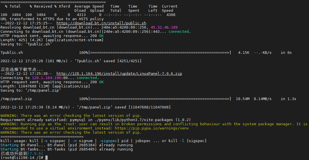This screenshot has height=160, width=309.
Task: Click the magenta IP 45.32.46.189
Action: (x=164, y=27)
